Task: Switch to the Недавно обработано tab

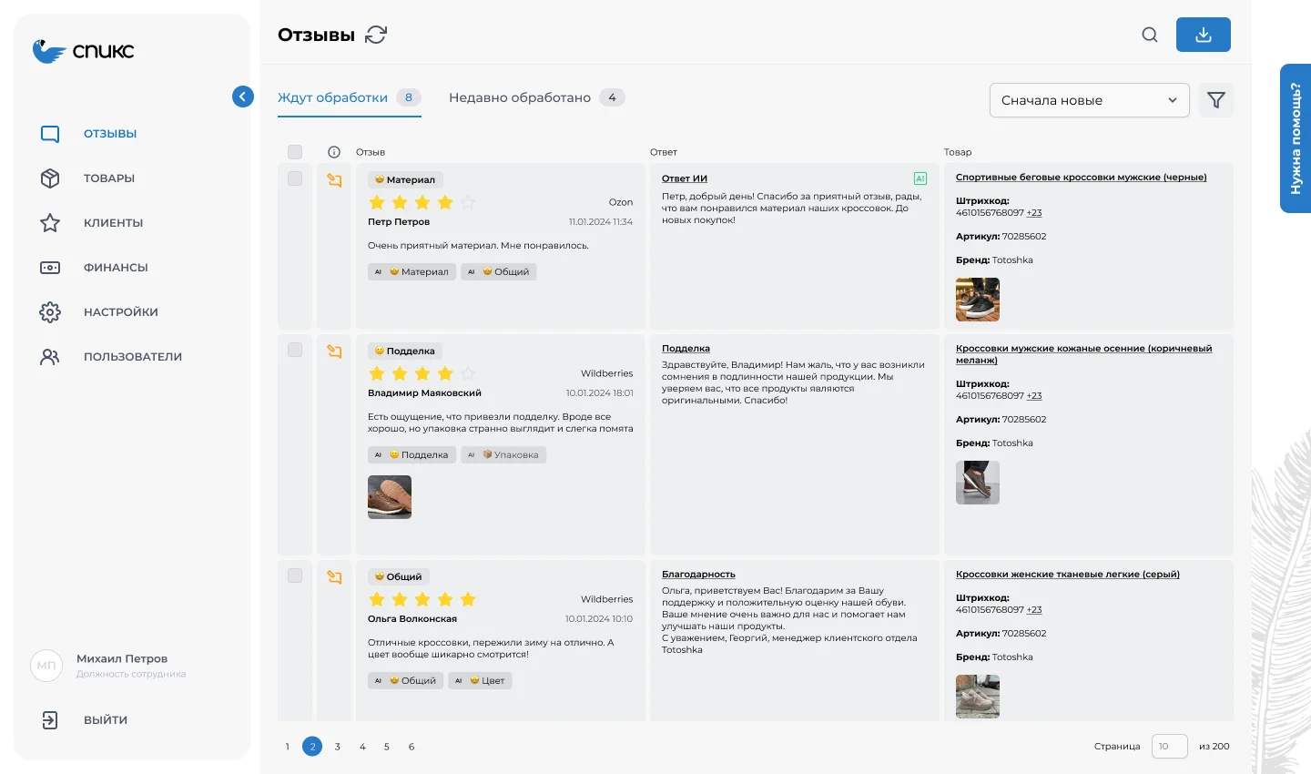Action: coord(520,97)
